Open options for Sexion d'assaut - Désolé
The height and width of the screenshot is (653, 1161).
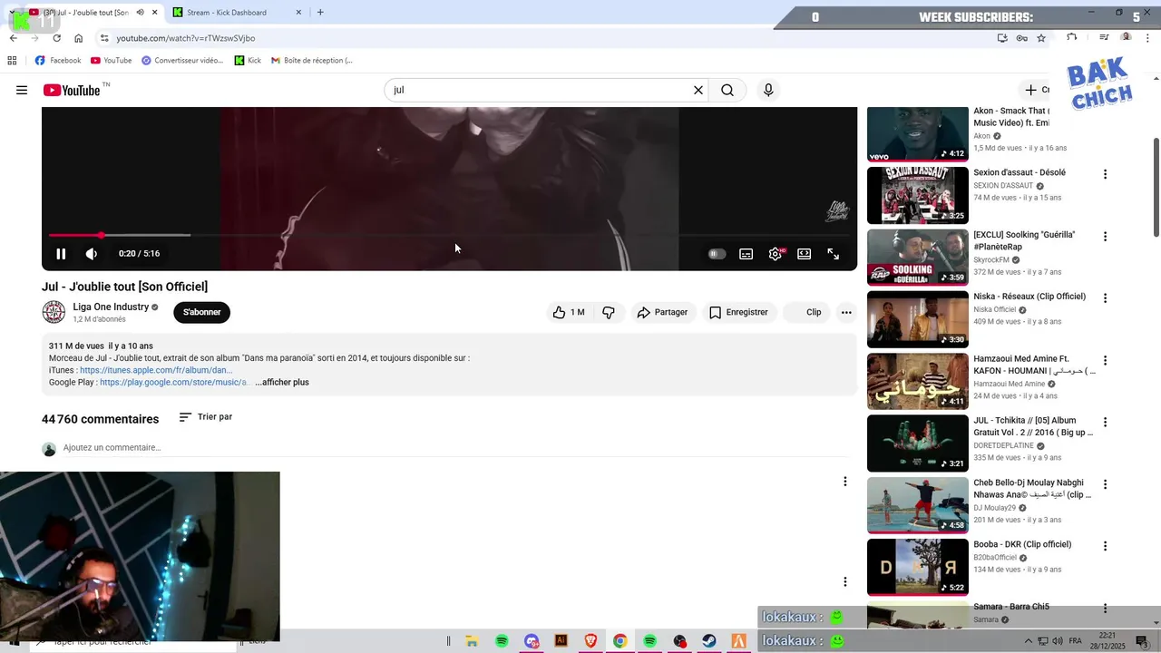1105,174
